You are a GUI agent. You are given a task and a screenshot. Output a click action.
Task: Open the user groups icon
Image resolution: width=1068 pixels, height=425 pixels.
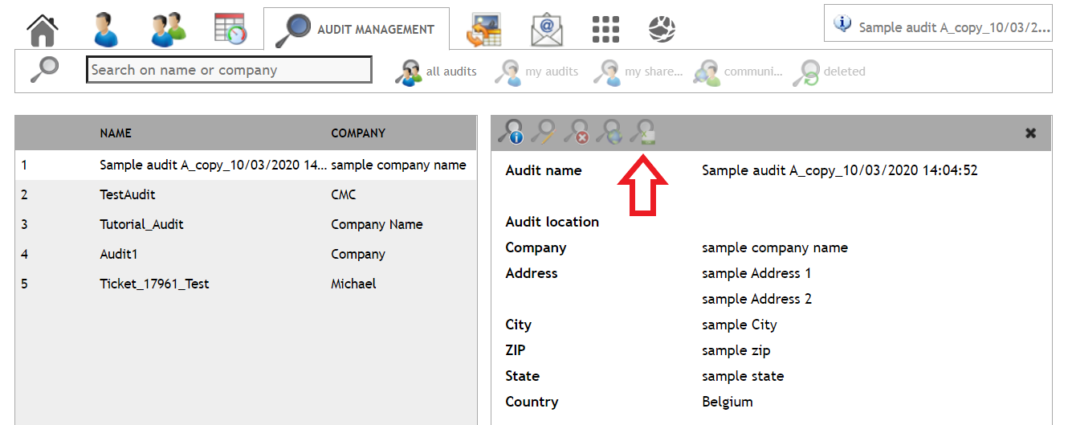pos(168,30)
